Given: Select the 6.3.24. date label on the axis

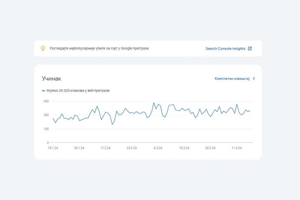Looking at the screenshot, I should click(x=158, y=148).
